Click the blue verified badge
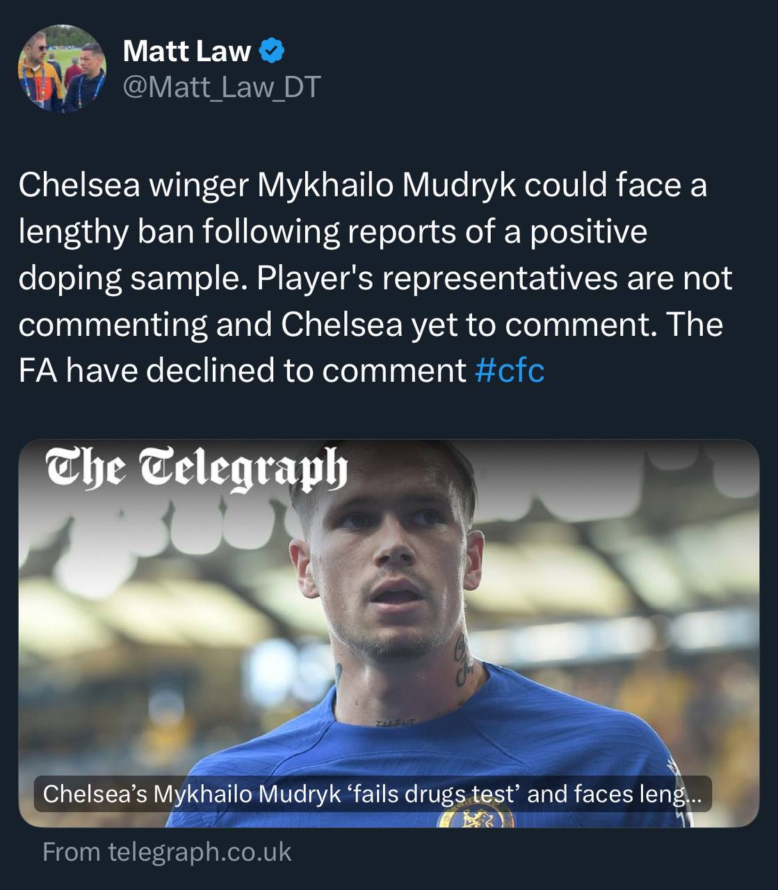 pos(272,51)
